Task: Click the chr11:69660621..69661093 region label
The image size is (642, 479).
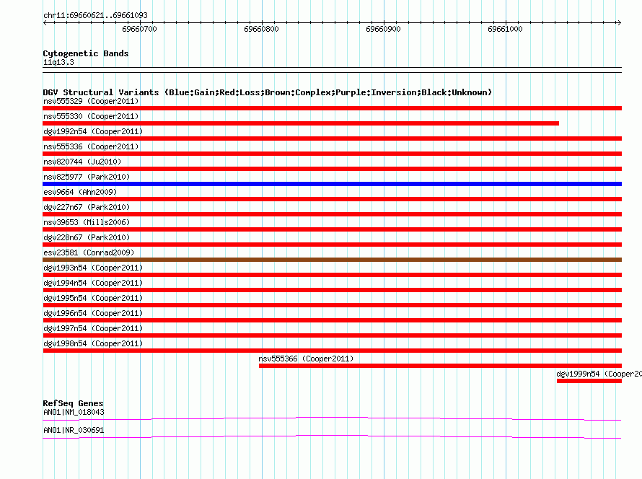Action: point(95,15)
